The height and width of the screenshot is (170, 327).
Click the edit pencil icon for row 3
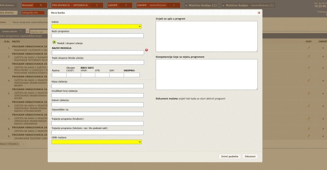tap(309, 68)
